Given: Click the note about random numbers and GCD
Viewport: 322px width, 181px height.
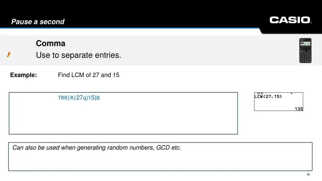Looking at the screenshot, I should 97,148.
